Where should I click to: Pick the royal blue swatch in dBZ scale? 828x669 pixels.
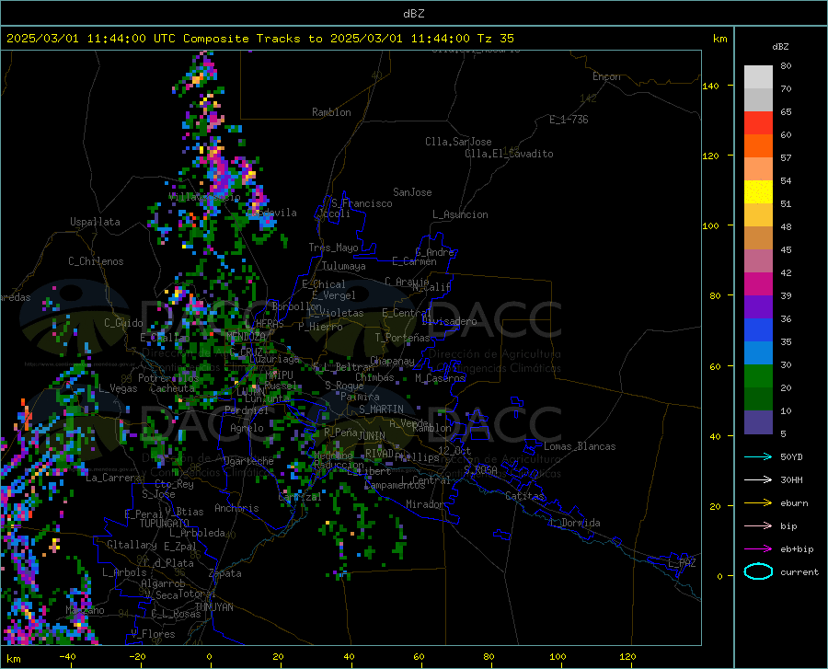click(758, 330)
